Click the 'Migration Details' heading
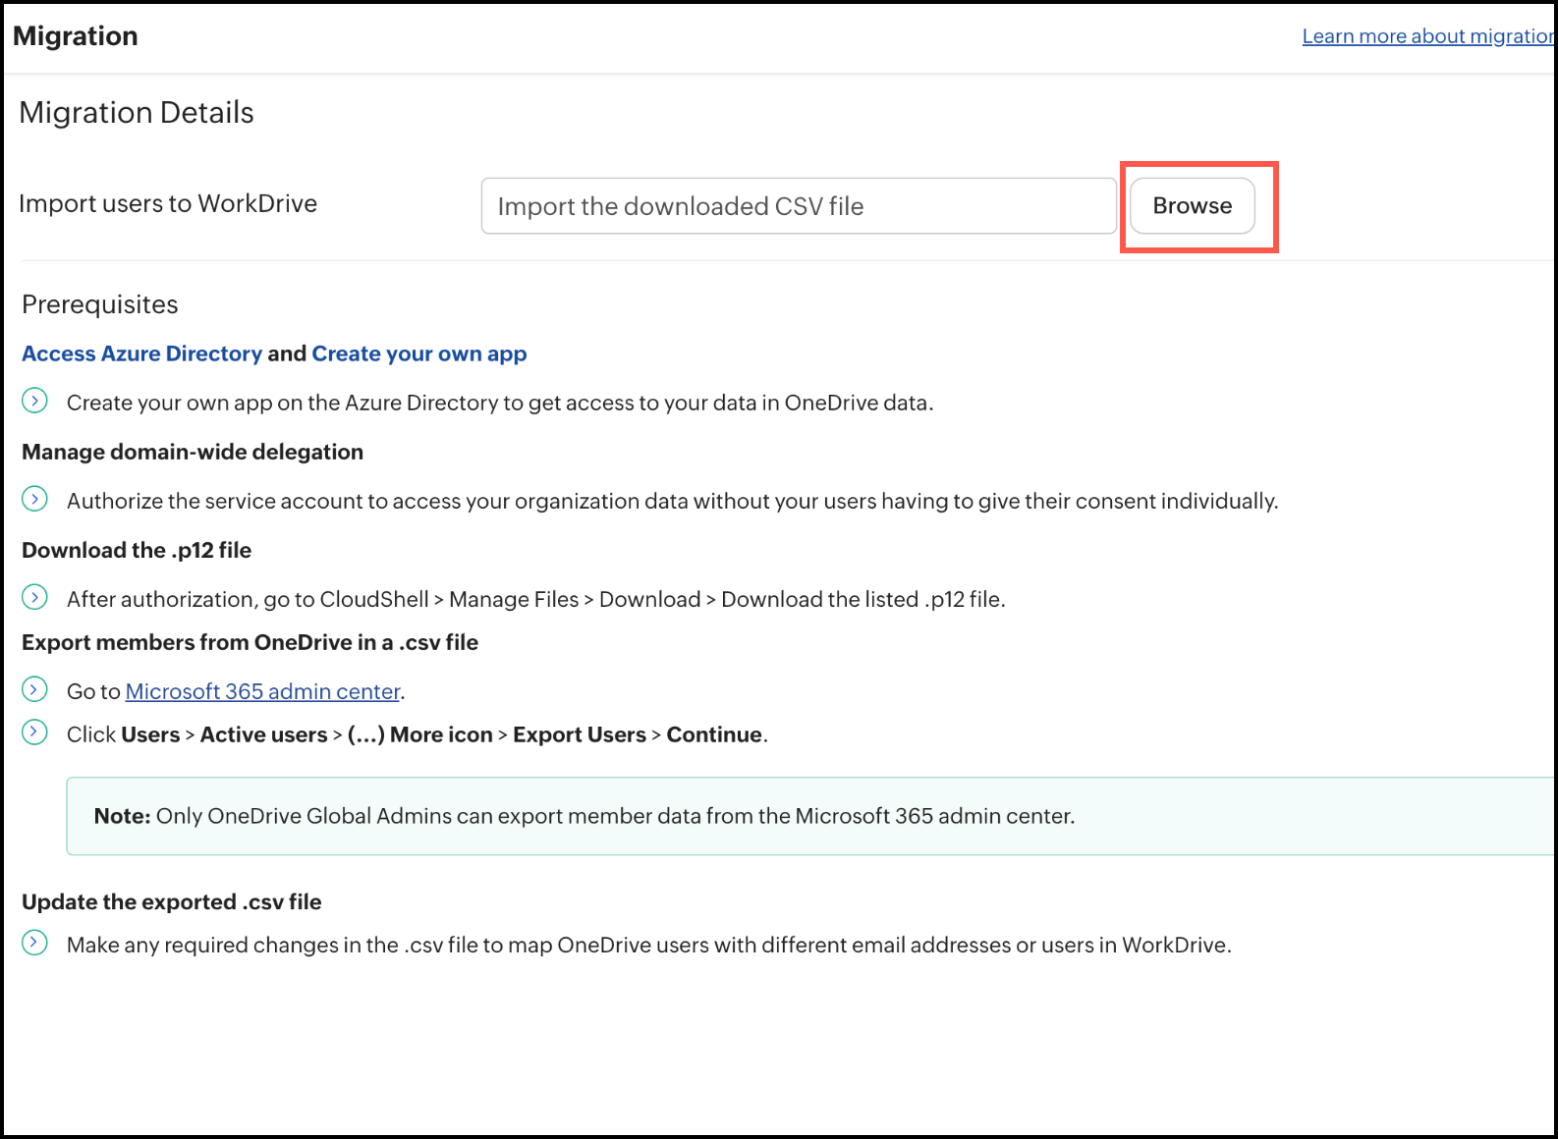This screenshot has height=1139, width=1558. [x=137, y=113]
